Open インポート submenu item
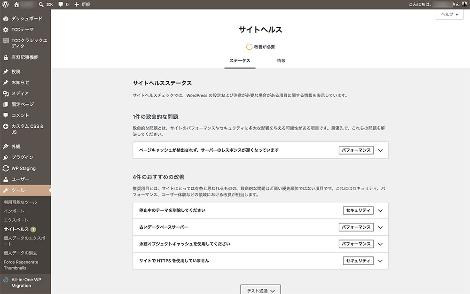This screenshot has height=294, width=470. 14,211
